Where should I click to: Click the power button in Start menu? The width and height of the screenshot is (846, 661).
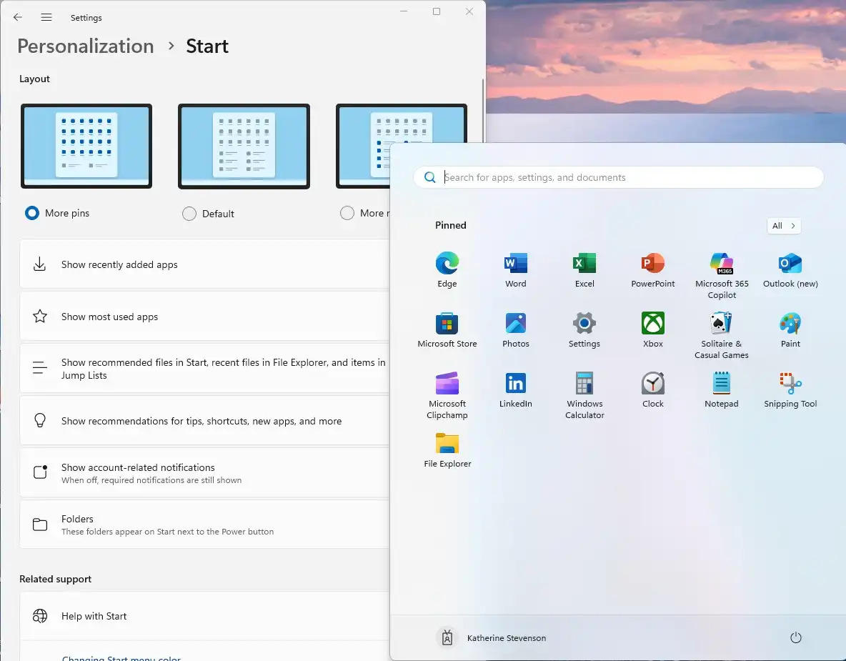(x=796, y=637)
